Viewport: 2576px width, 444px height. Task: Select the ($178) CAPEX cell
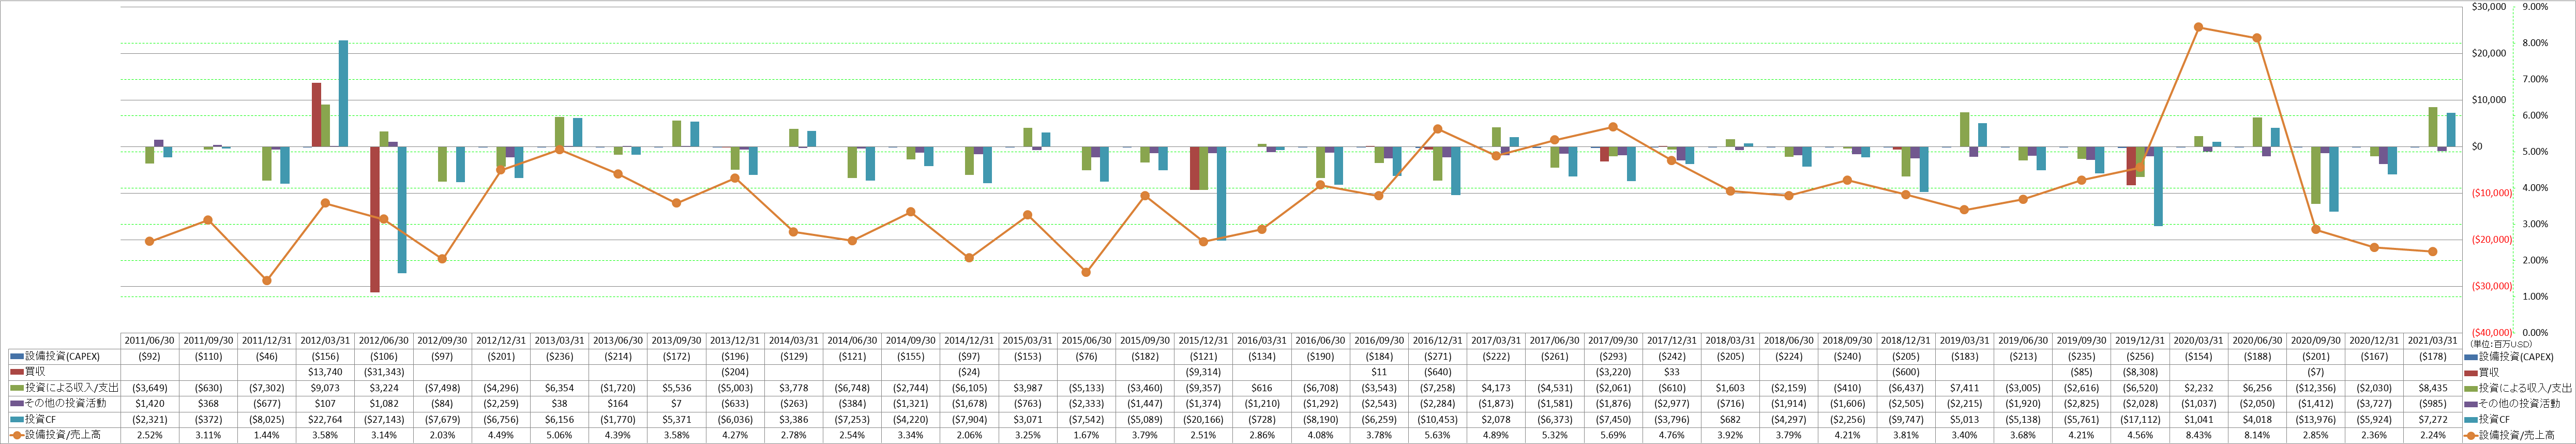[x=2432, y=357]
